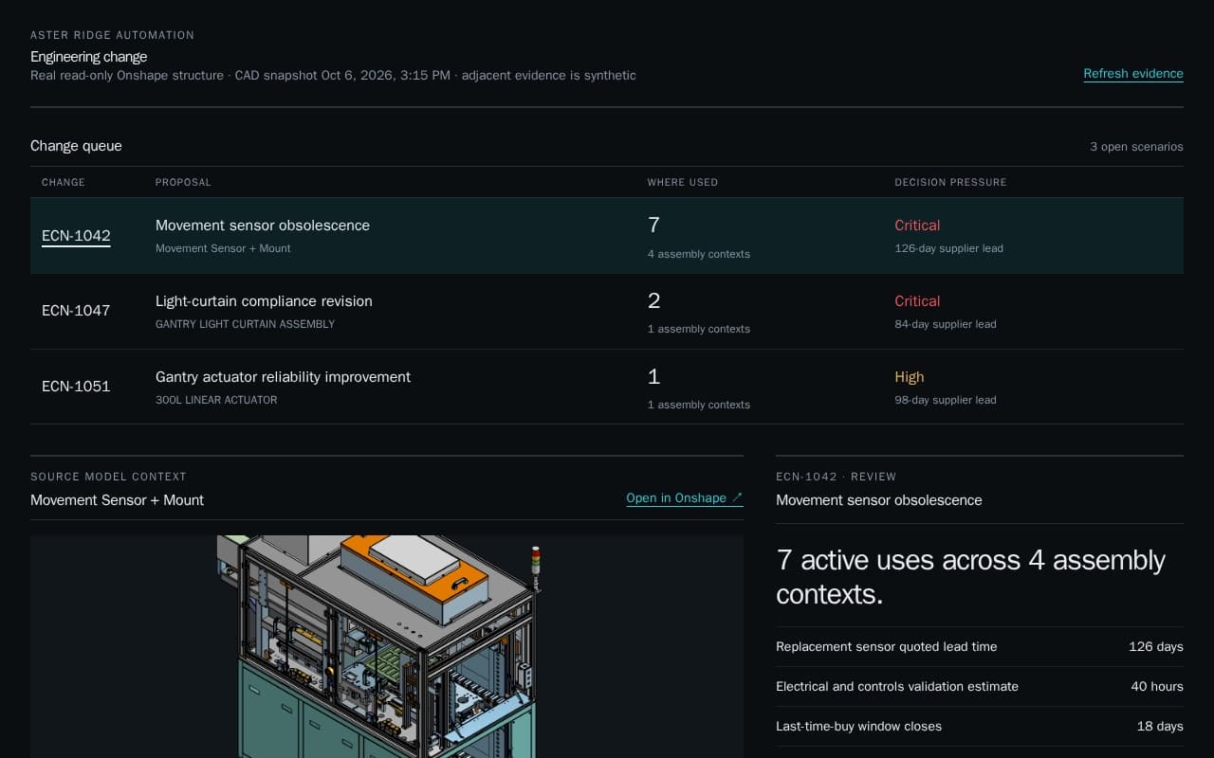Open Gantry actuator reliability improvement proposal
The image size is (1214, 758).
tap(283, 377)
